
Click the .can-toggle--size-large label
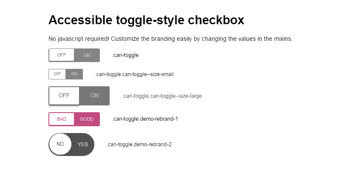162,96
